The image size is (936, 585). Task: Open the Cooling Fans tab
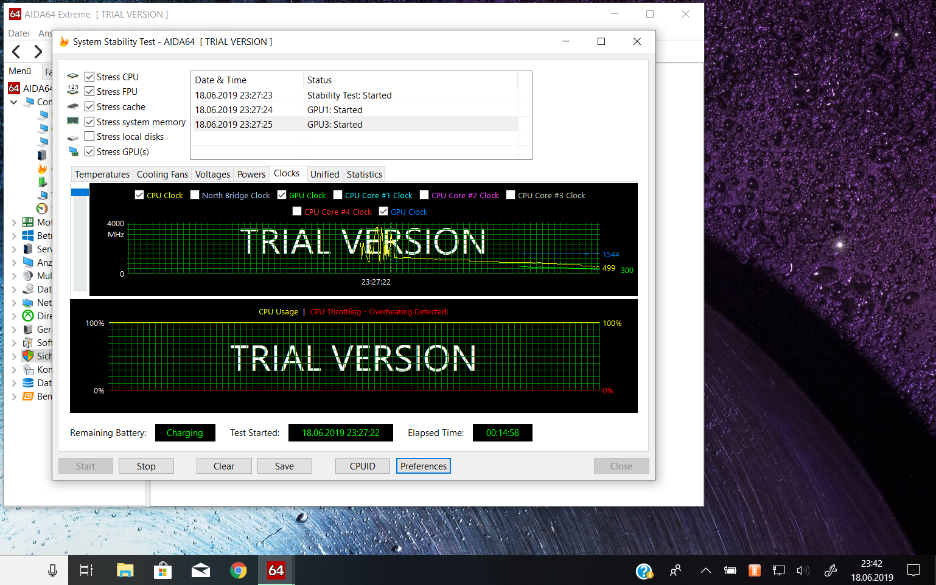point(162,174)
